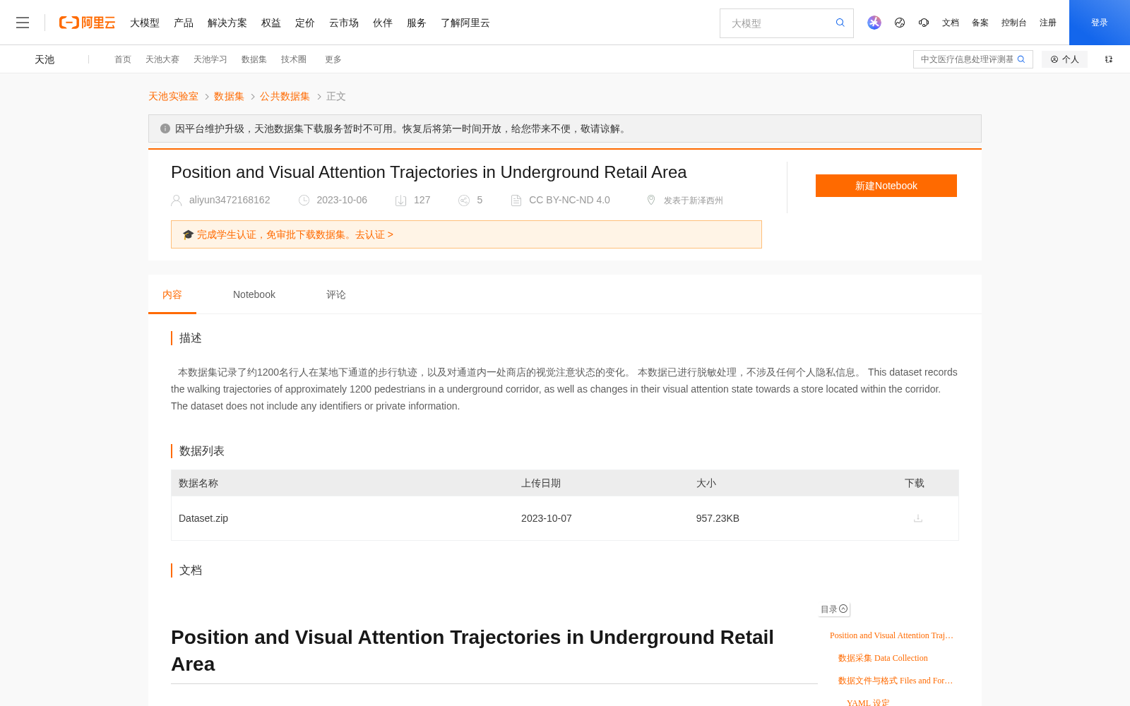
Task: Open 天池学习 navigation item
Action: (x=210, y=59)
